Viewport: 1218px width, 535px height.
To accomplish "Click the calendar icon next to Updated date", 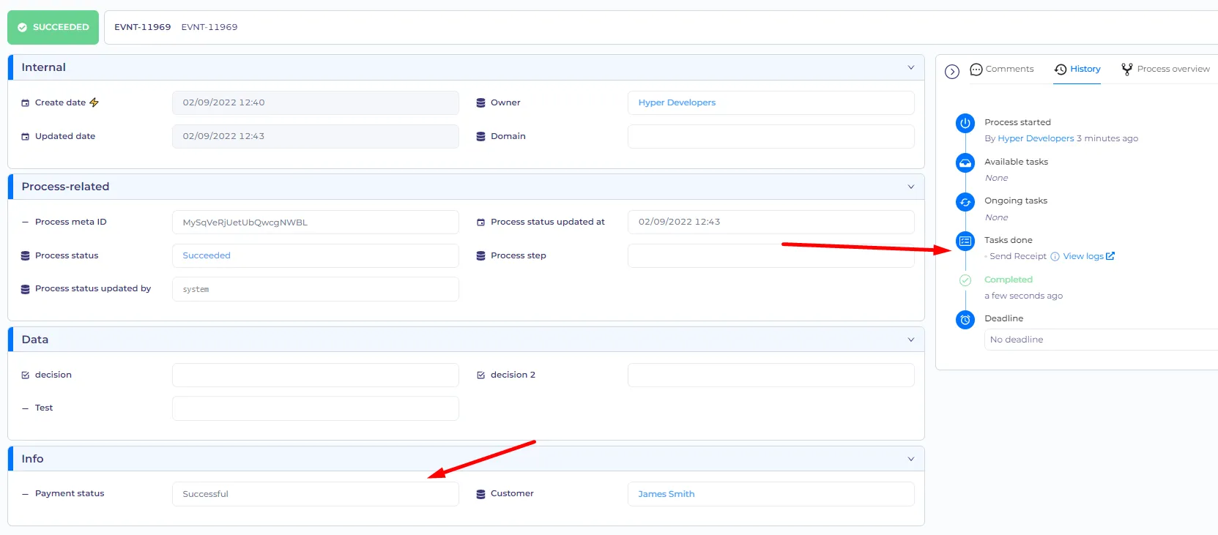I will (25, 137).
